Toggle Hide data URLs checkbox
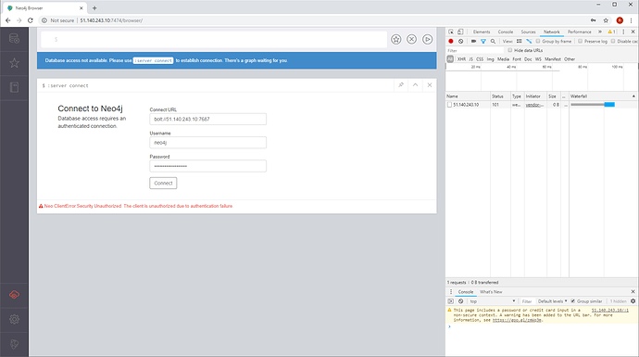Viewport: 639px width, 357px height. point(510,50)
